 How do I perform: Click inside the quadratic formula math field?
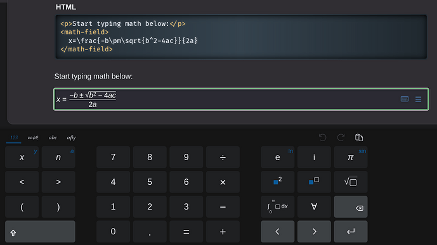(x=241, y=99)
